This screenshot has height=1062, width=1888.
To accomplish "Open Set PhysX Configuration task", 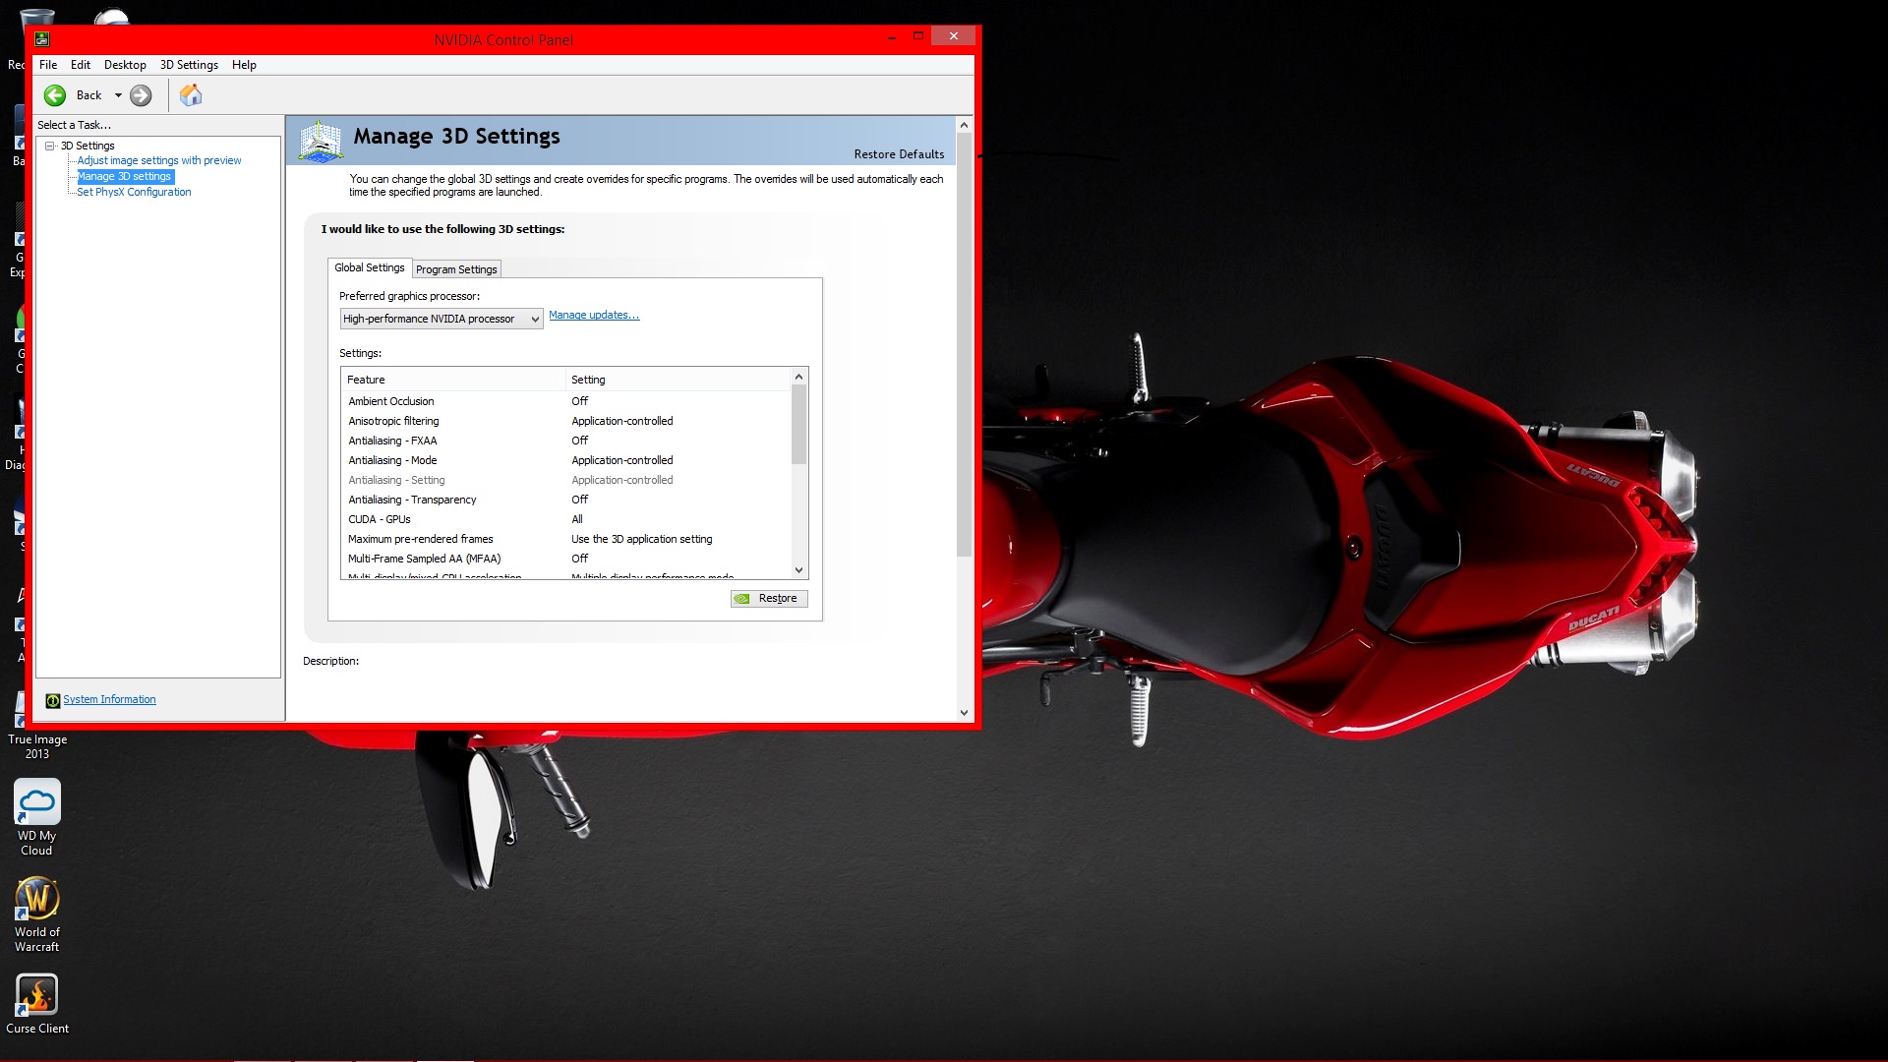I will point(134,192).
